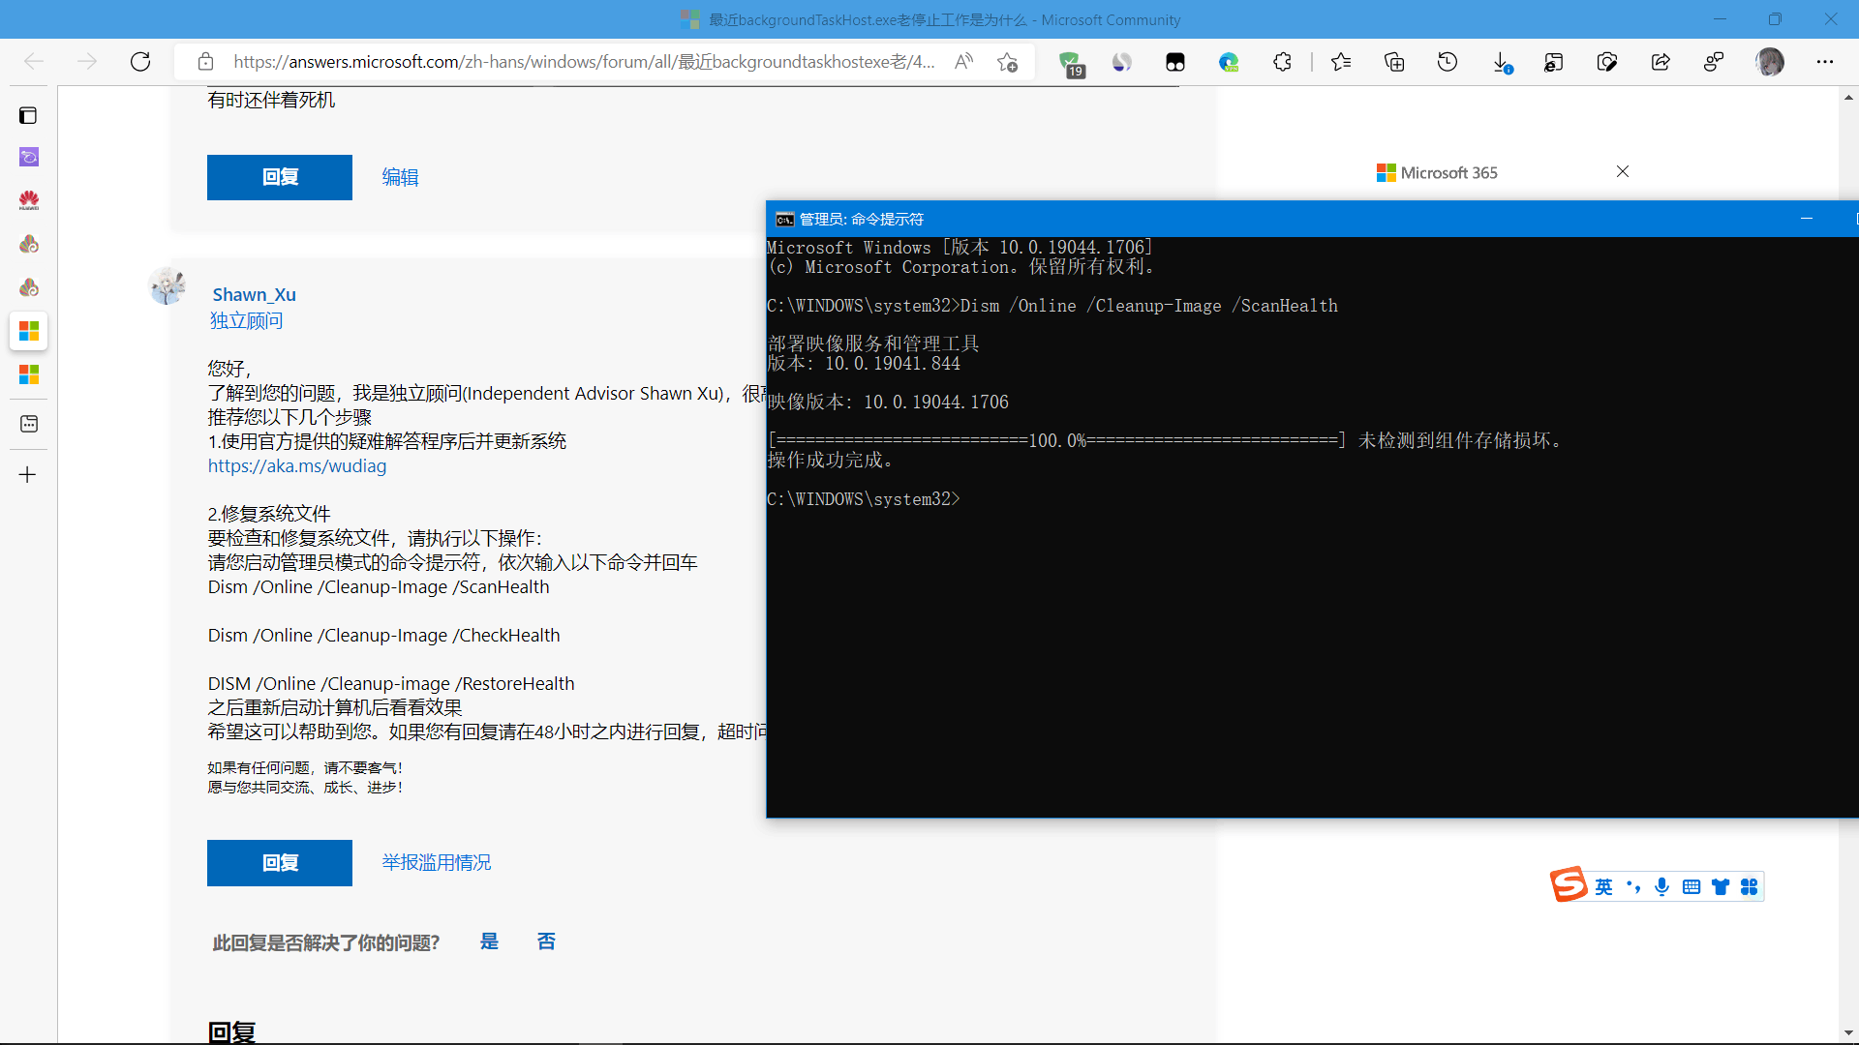Viewport: 1859px width, 1045px height.
Task: Open the profile avatar menu
Action: pos(1770,62)
